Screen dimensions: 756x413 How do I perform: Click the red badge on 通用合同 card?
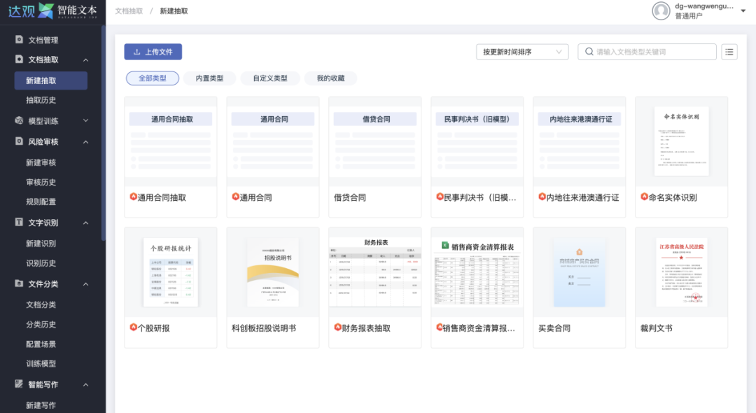tap(235, 197)
